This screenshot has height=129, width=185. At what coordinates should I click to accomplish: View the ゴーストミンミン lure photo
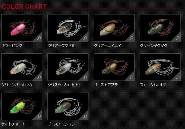coord(68,106)
